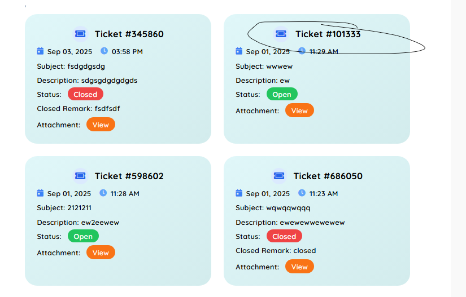Image resolution: width=466 pixels, height=297 pixels.
Task: Click the ticket icon beside Ticket #686050
Action: click(x=279, y=176)
